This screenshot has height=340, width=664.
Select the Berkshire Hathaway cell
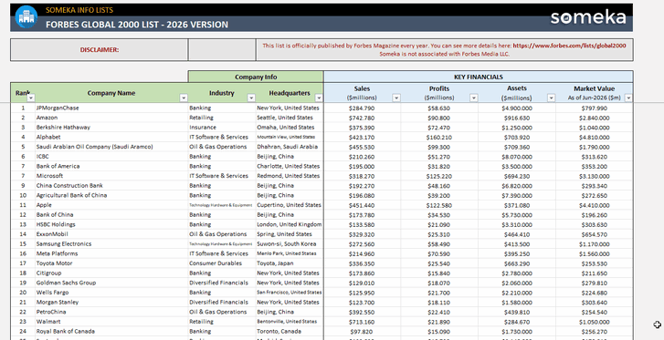click(x=111, y=128)
